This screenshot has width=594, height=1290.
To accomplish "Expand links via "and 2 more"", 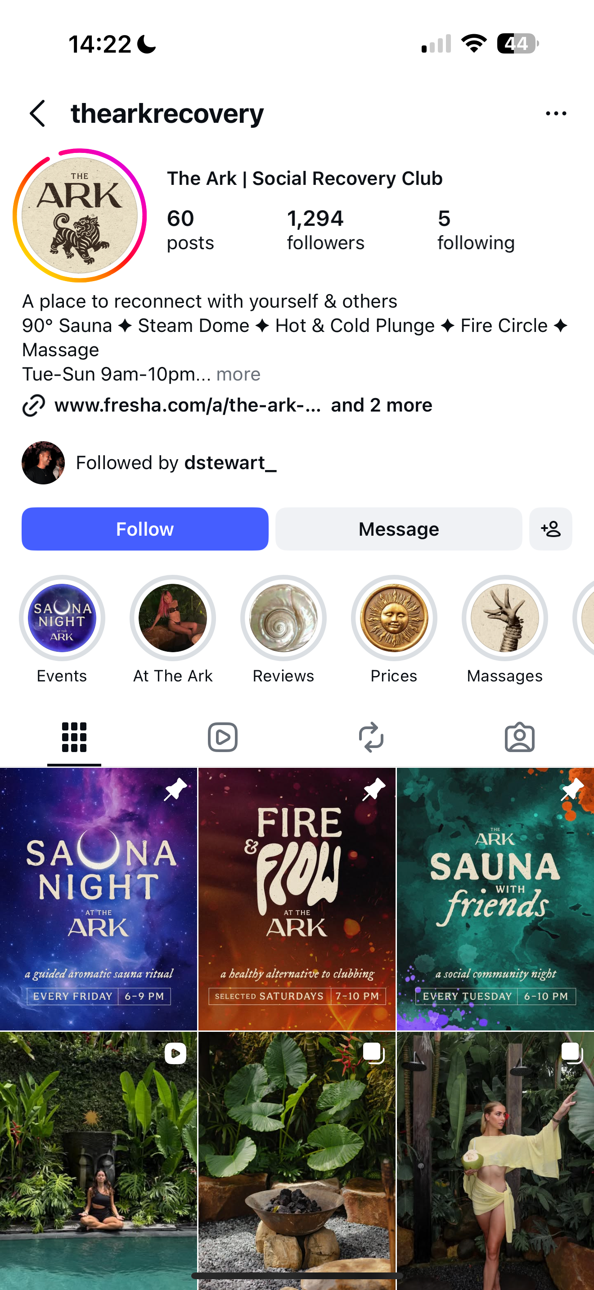I will [382, 405].
